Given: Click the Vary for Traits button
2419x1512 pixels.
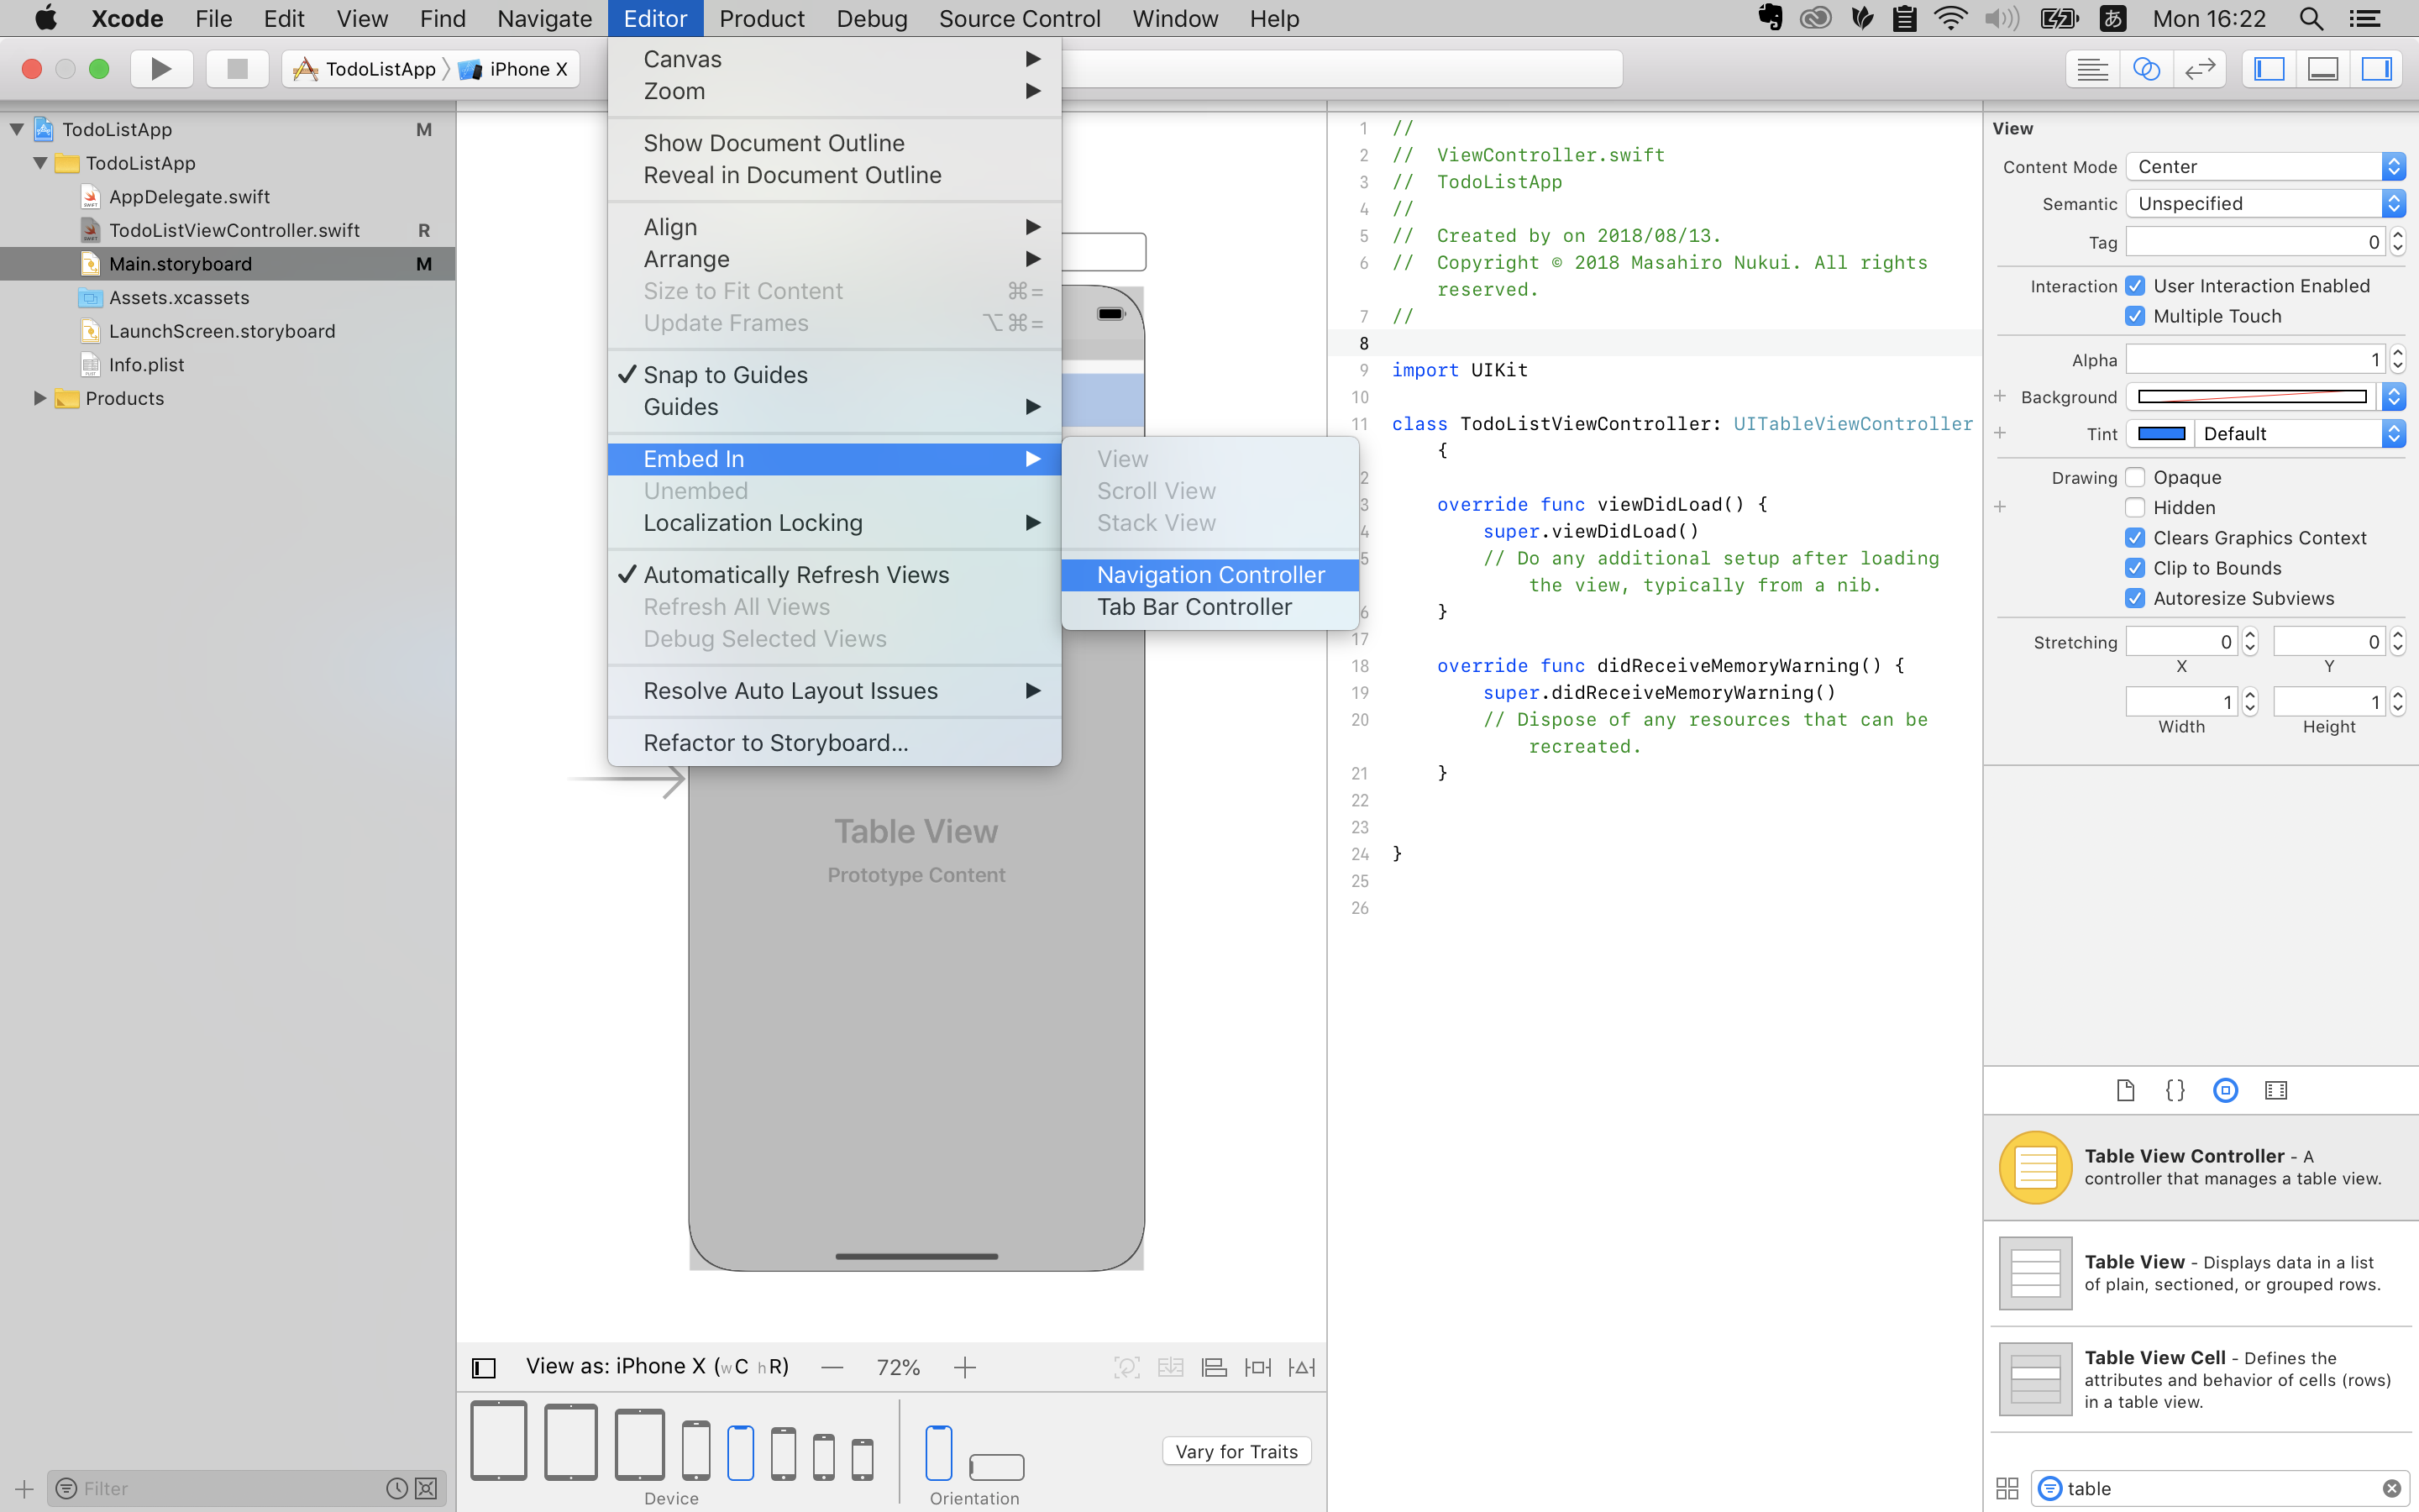Looking at the screenshot, I should (1236, 1451).
